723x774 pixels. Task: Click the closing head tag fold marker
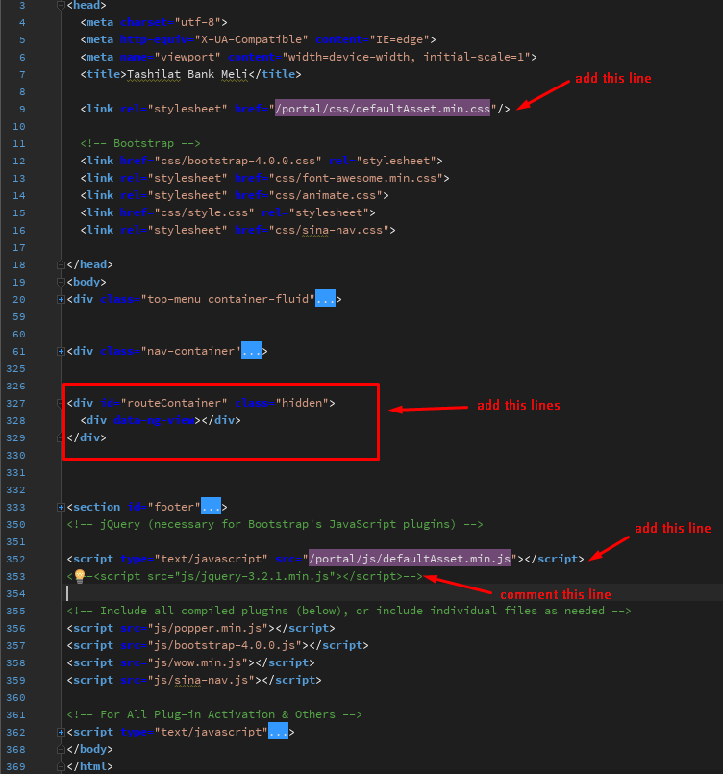[61, 264]
